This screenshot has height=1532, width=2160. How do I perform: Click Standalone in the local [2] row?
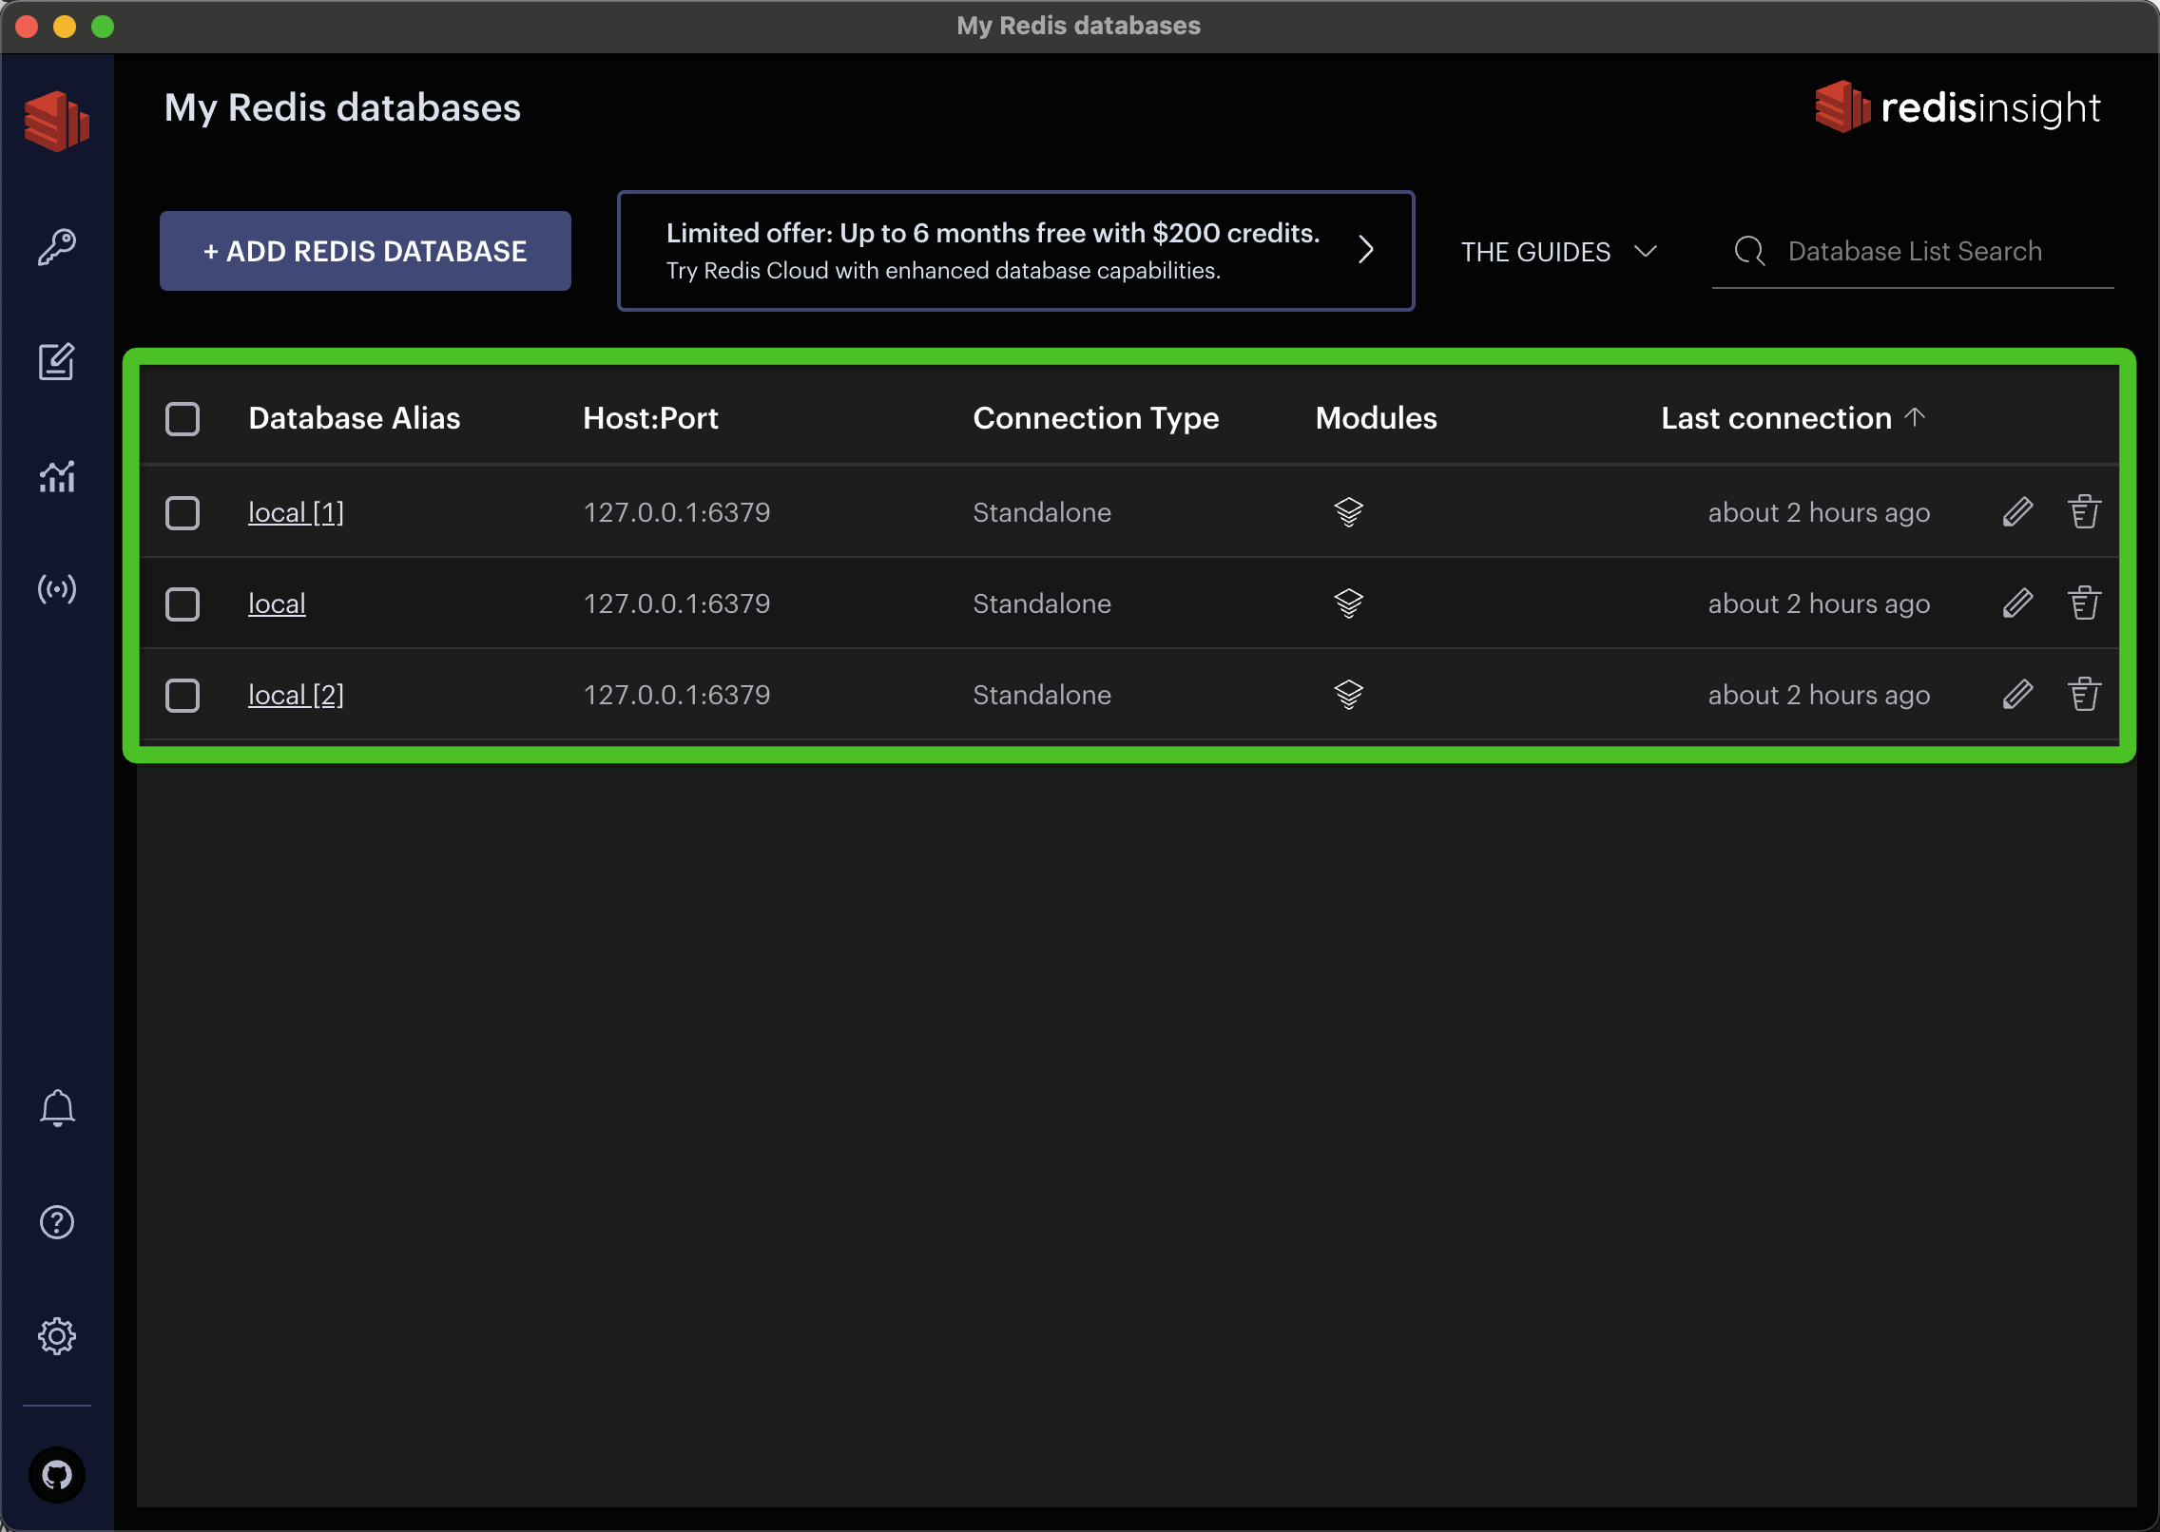(x=1042, y=695)
